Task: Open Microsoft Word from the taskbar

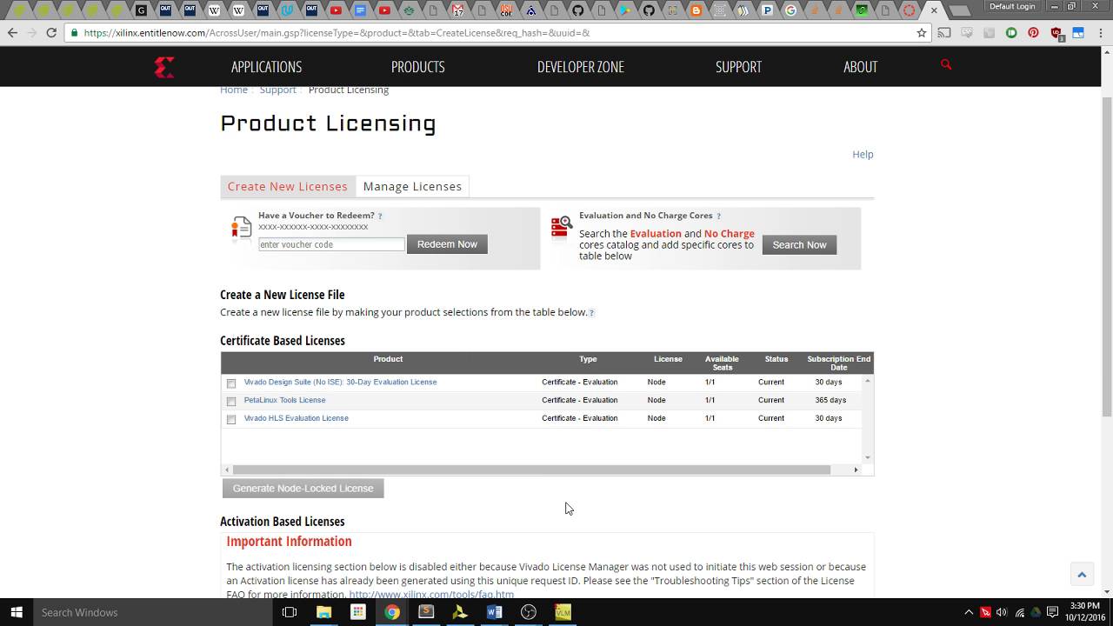Action: click(x=494, y=612)
